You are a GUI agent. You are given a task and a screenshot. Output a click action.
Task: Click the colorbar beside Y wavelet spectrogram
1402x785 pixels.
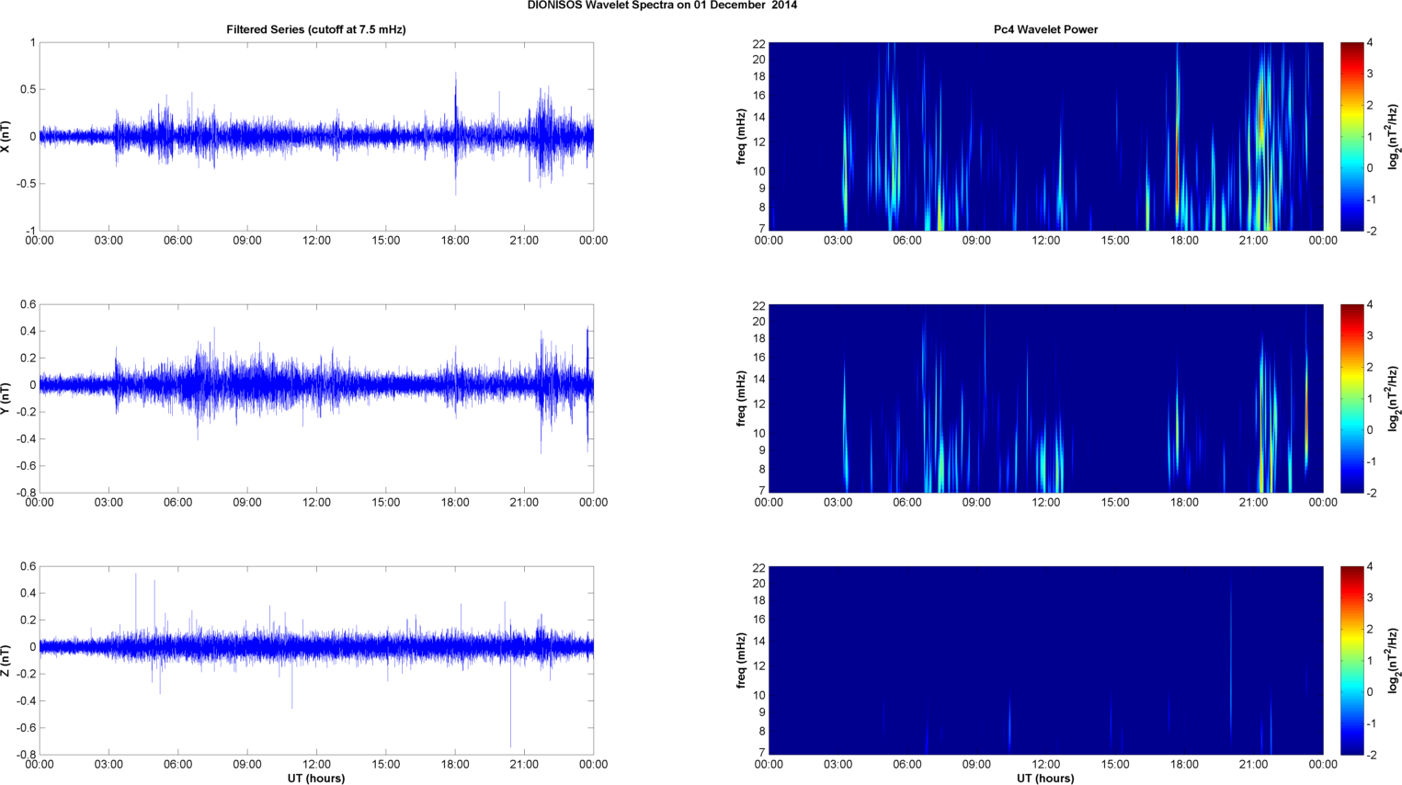click(x=1351, y=398)
